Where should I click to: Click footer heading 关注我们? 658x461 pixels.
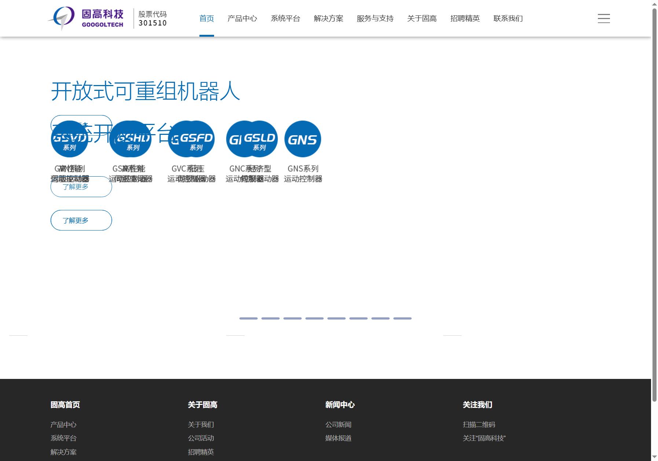pyautogui.click(x=478, y=405)
